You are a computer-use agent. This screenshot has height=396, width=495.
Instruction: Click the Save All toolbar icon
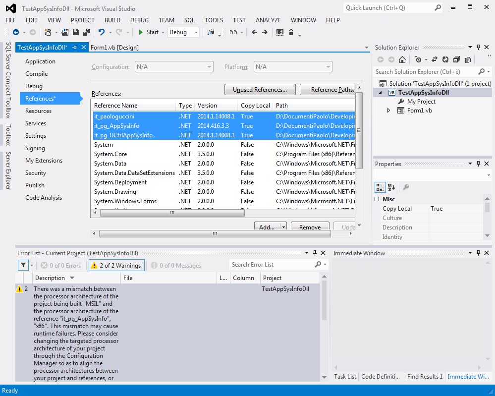[x=87, y=32]
